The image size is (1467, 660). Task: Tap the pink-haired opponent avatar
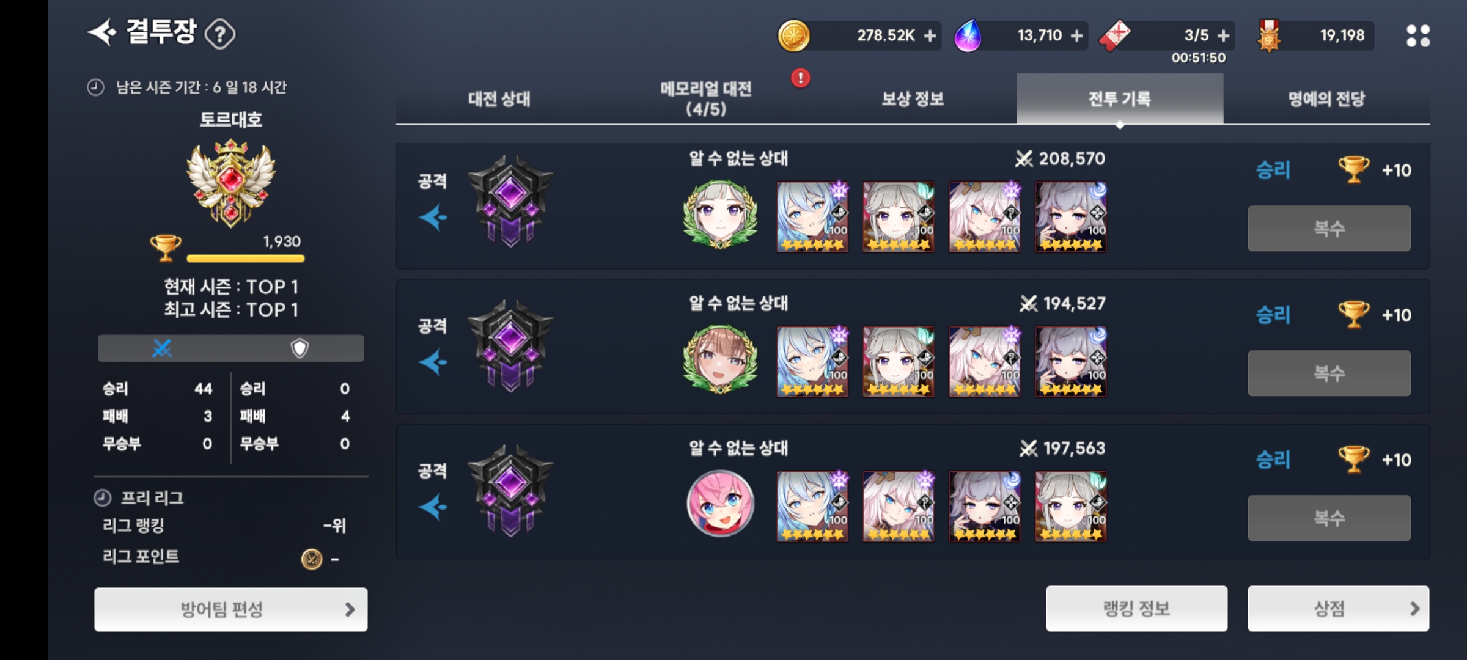click(x=720, y=504)
